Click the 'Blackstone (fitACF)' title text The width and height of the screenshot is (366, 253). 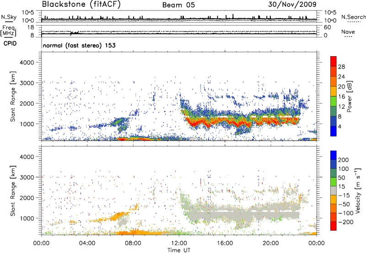click(x=81, y=5)
